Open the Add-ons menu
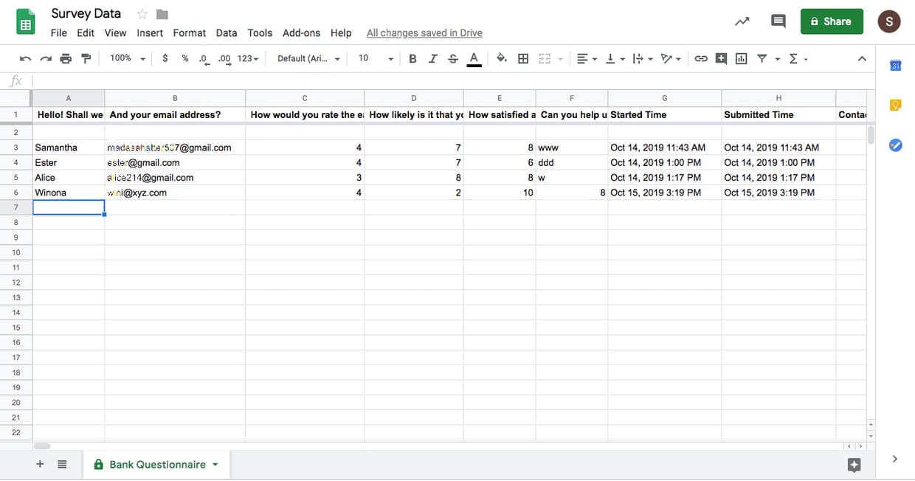This screenshot has height=481, width=915. 301,32
